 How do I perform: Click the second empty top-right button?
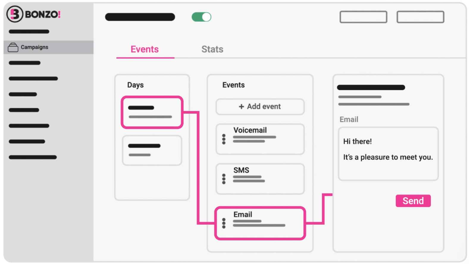[420, 17]
